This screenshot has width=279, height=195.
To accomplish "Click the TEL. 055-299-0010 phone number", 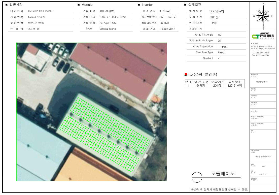I will click(x=260, y=53).
